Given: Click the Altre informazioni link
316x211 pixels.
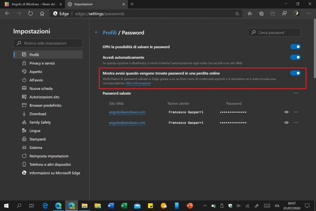Looking at the screenshot, I should 138,83.
